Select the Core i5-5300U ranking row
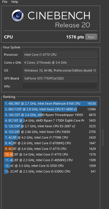Viewport: 109px width, 209px height. click(51, 171)
